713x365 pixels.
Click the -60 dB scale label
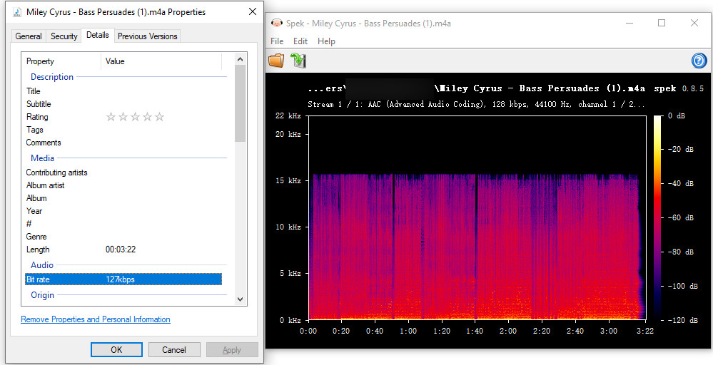pos(680,218)
